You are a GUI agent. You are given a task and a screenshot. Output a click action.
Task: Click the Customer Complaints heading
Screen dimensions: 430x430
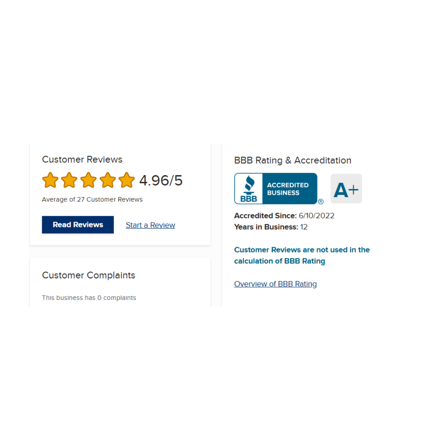(x=88, y=275)
